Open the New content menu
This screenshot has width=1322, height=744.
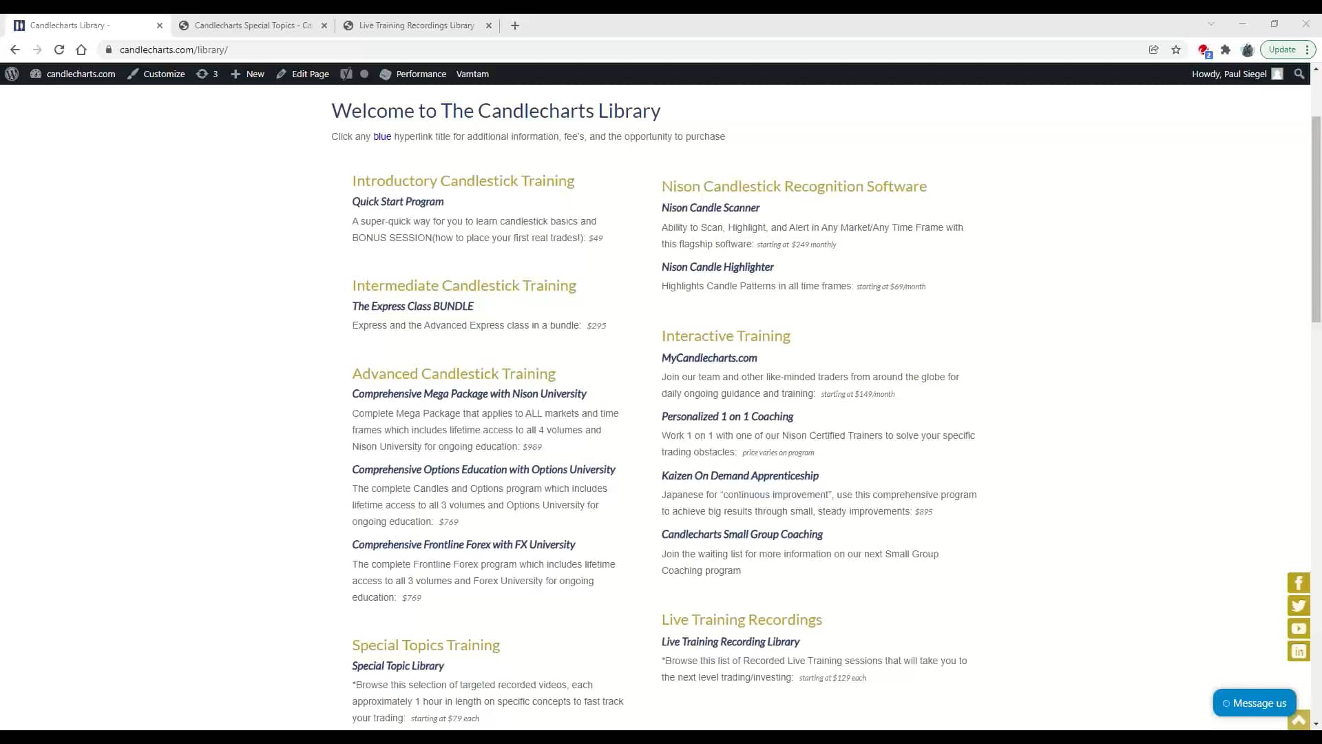coord(247,74)
